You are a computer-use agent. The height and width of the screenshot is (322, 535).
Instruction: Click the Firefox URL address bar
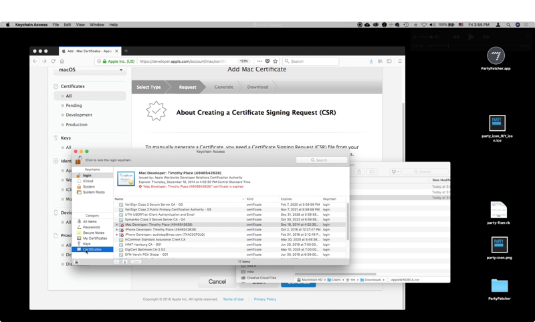tap(187, 61)
